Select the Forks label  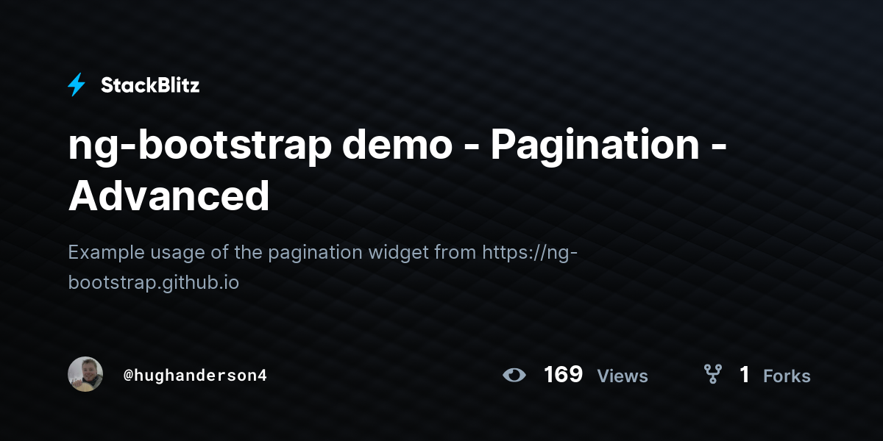click(x=787, y=376)
